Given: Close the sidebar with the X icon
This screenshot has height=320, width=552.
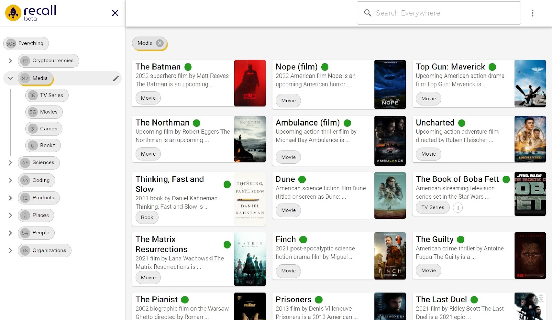Looking at the screenshot, I should click(x=115, y=13).
